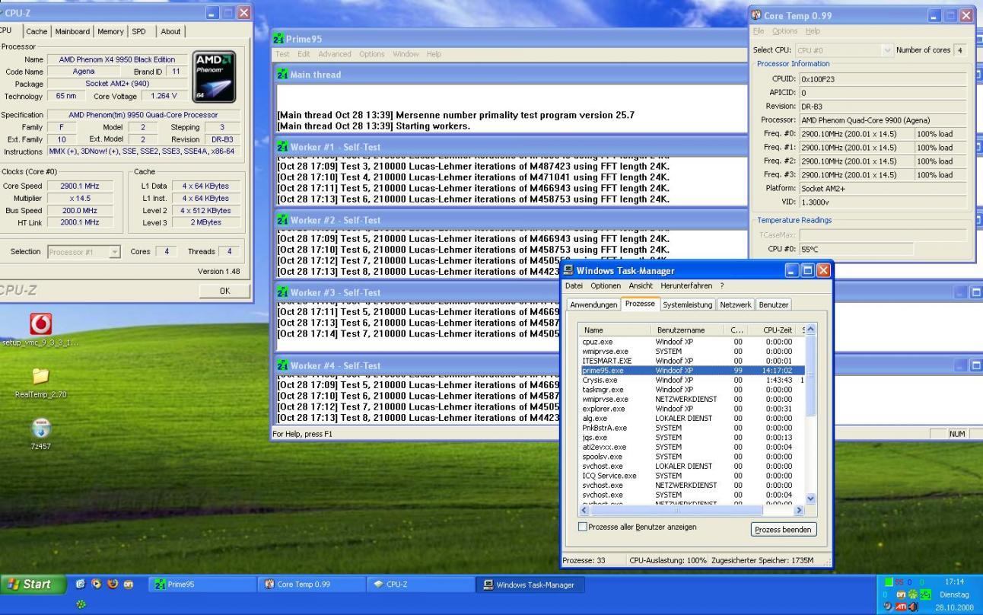Open the setup_vmc desktop installer icon
Image resolution: width=983 pixels, height=615 pixels.
pyautogui.click(x=40, y=324)
